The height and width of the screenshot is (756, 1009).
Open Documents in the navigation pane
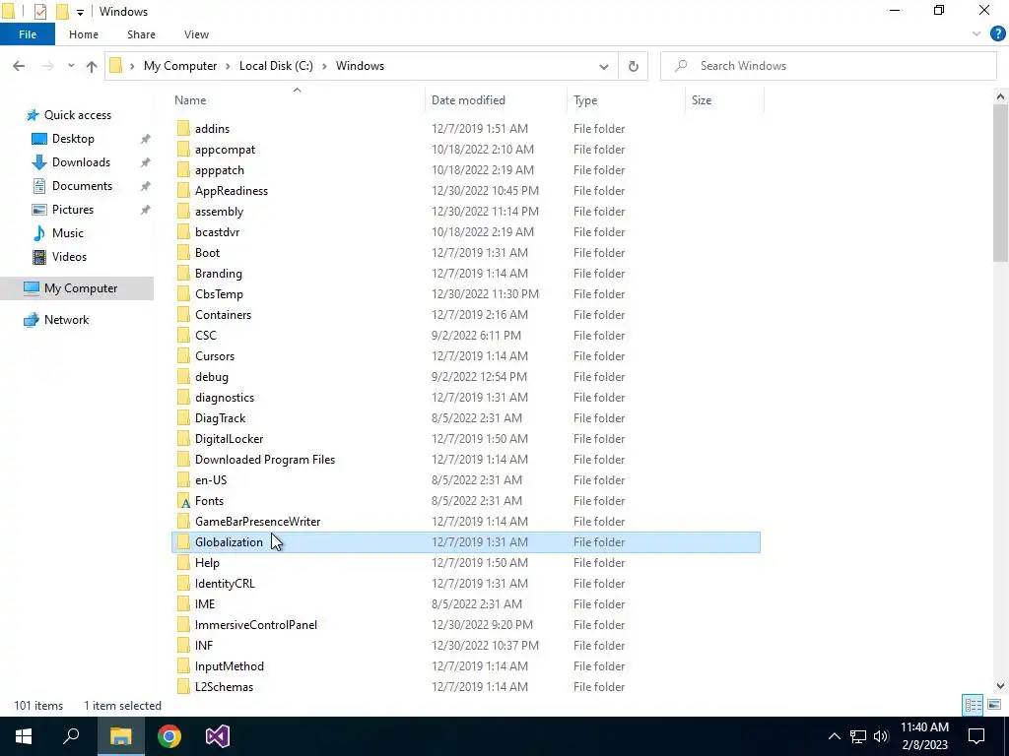click(82, 186)
